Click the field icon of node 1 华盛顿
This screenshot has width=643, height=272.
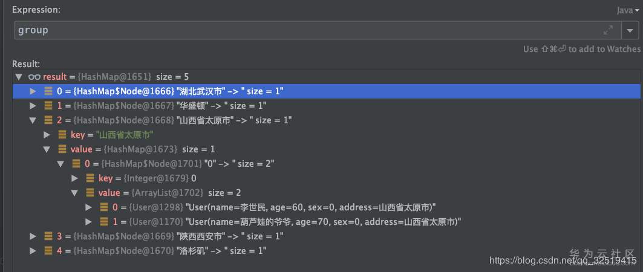47,106
